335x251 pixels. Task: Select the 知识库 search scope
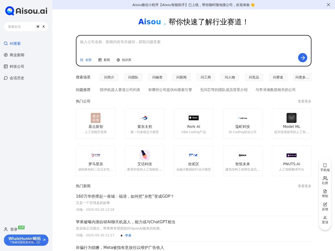point(124,60)
